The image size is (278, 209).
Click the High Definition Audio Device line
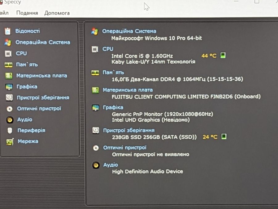(x=148, y=172)
